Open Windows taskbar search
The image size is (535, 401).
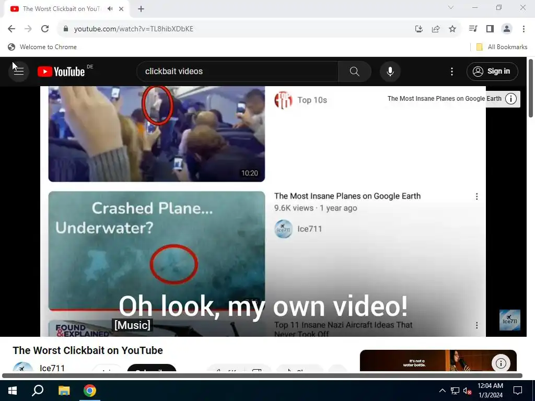[x=38, y=391]
